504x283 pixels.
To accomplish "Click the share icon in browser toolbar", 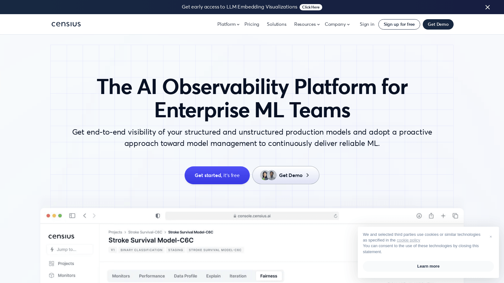I will [431, 216].
